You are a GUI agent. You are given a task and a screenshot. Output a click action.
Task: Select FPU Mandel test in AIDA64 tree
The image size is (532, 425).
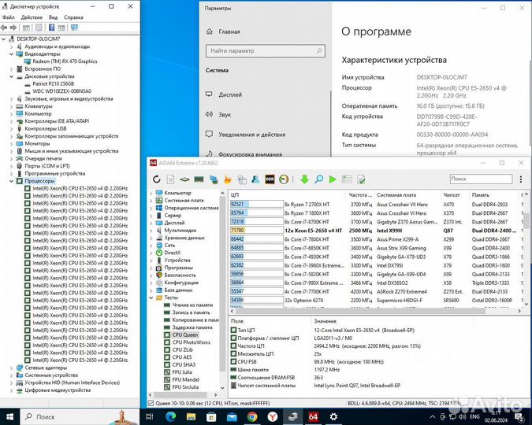tap(185, 379)
